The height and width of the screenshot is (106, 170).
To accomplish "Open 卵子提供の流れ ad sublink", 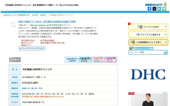I will click(28, 41).
